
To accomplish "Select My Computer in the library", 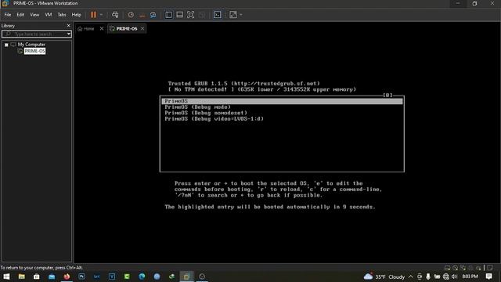I will [31, 45].
